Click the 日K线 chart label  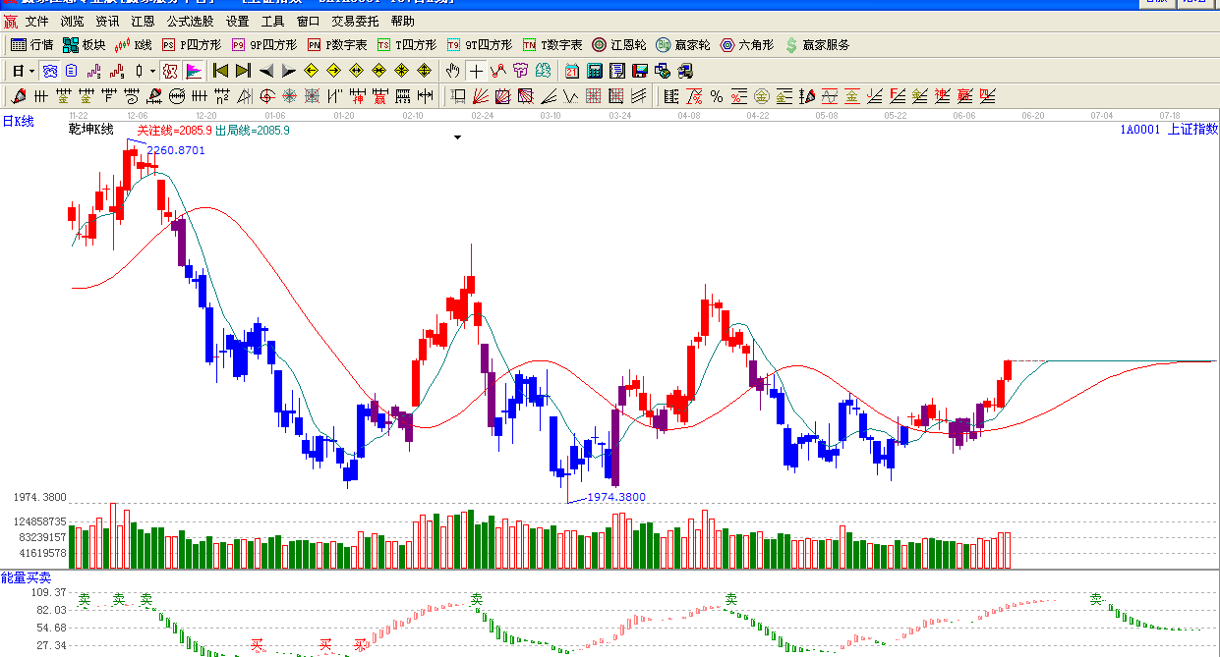pyautogui.click(x=18, y=122)
